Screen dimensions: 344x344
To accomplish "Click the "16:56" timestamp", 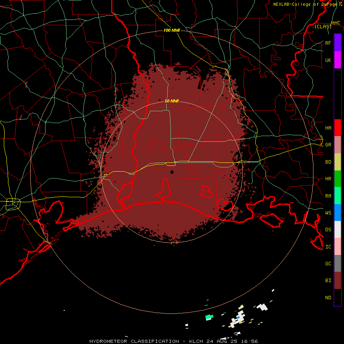I will point(249,341).
